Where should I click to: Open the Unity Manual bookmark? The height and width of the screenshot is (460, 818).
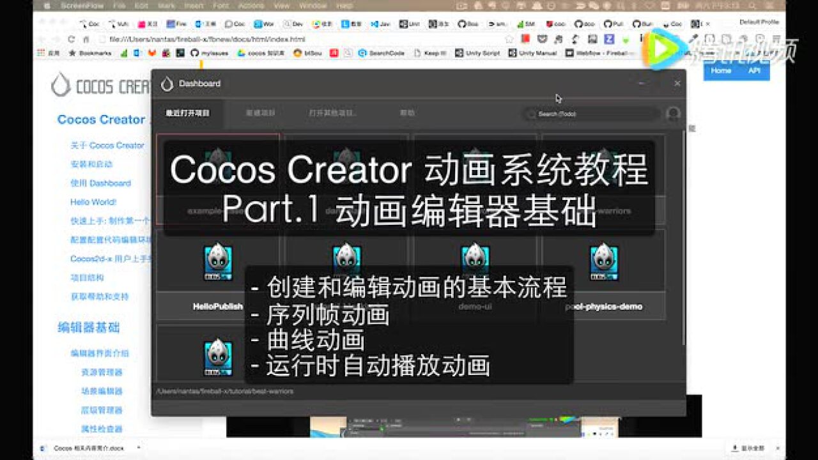coord(532,53)
